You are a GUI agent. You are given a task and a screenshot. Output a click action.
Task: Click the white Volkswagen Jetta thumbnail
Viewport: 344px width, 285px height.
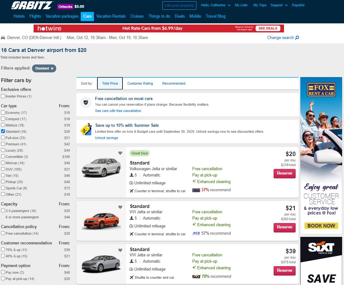pyautogui.click(x=101, y=168)
